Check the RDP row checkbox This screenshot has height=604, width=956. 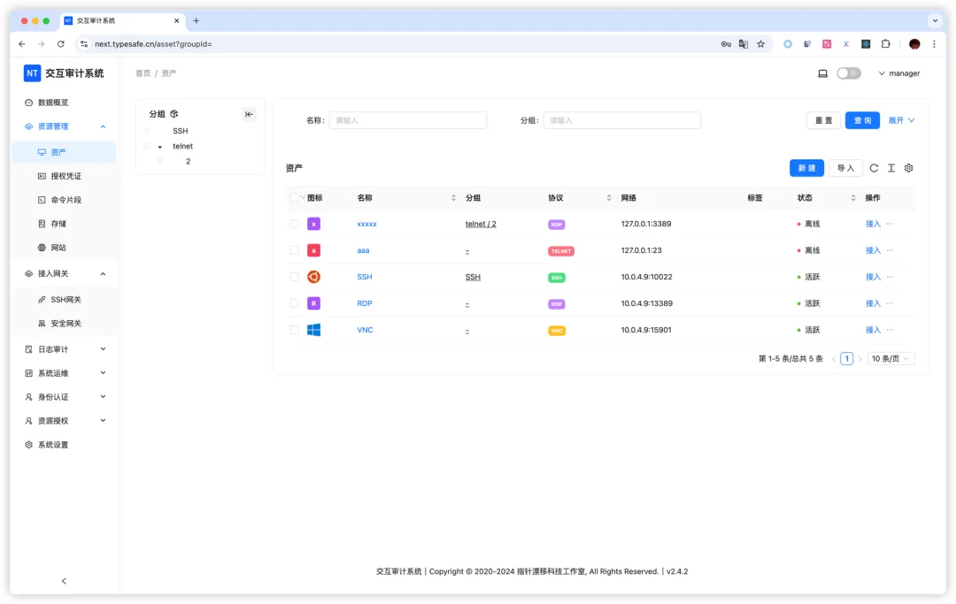(x=294, y=303)
